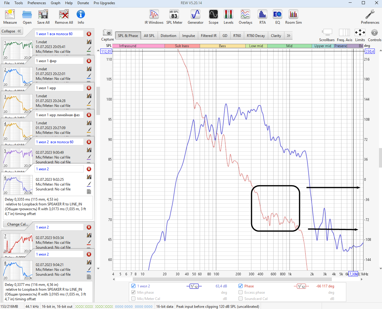Click the phase axis top value 230,4
This screenshot has width=382, height=309.
370,51
